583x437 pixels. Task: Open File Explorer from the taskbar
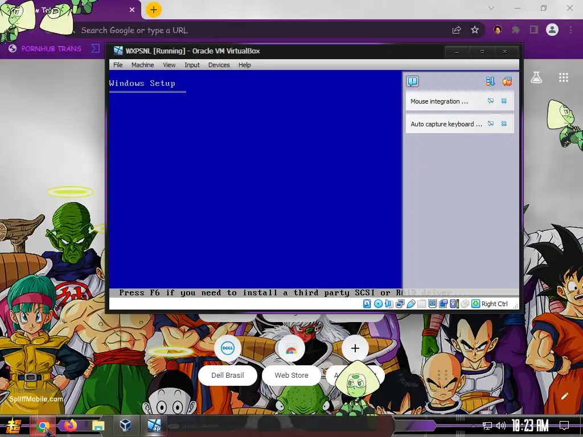point(98,426)
